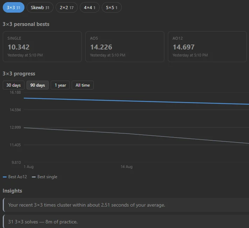Click the 12.999 y-axis value
This screenshot has height=228, width=249.
(15, 127)
